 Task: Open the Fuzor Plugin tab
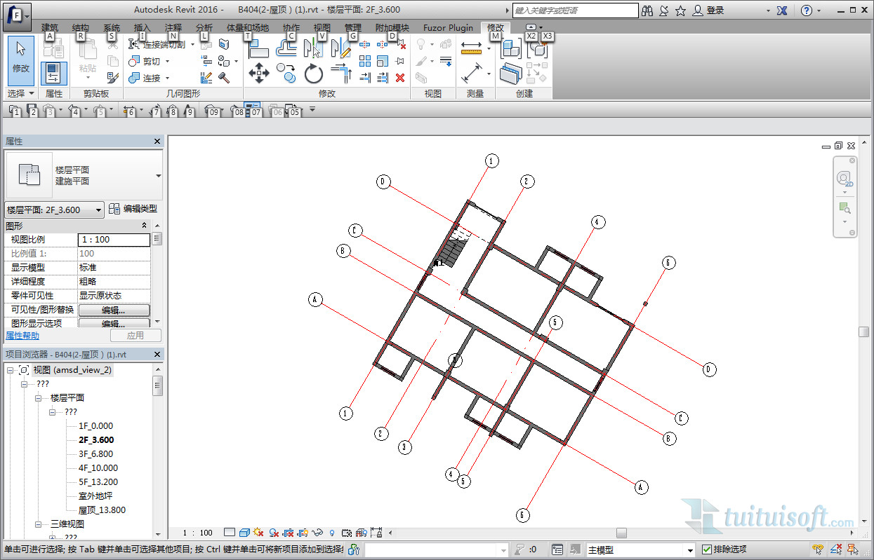(448, 28)
